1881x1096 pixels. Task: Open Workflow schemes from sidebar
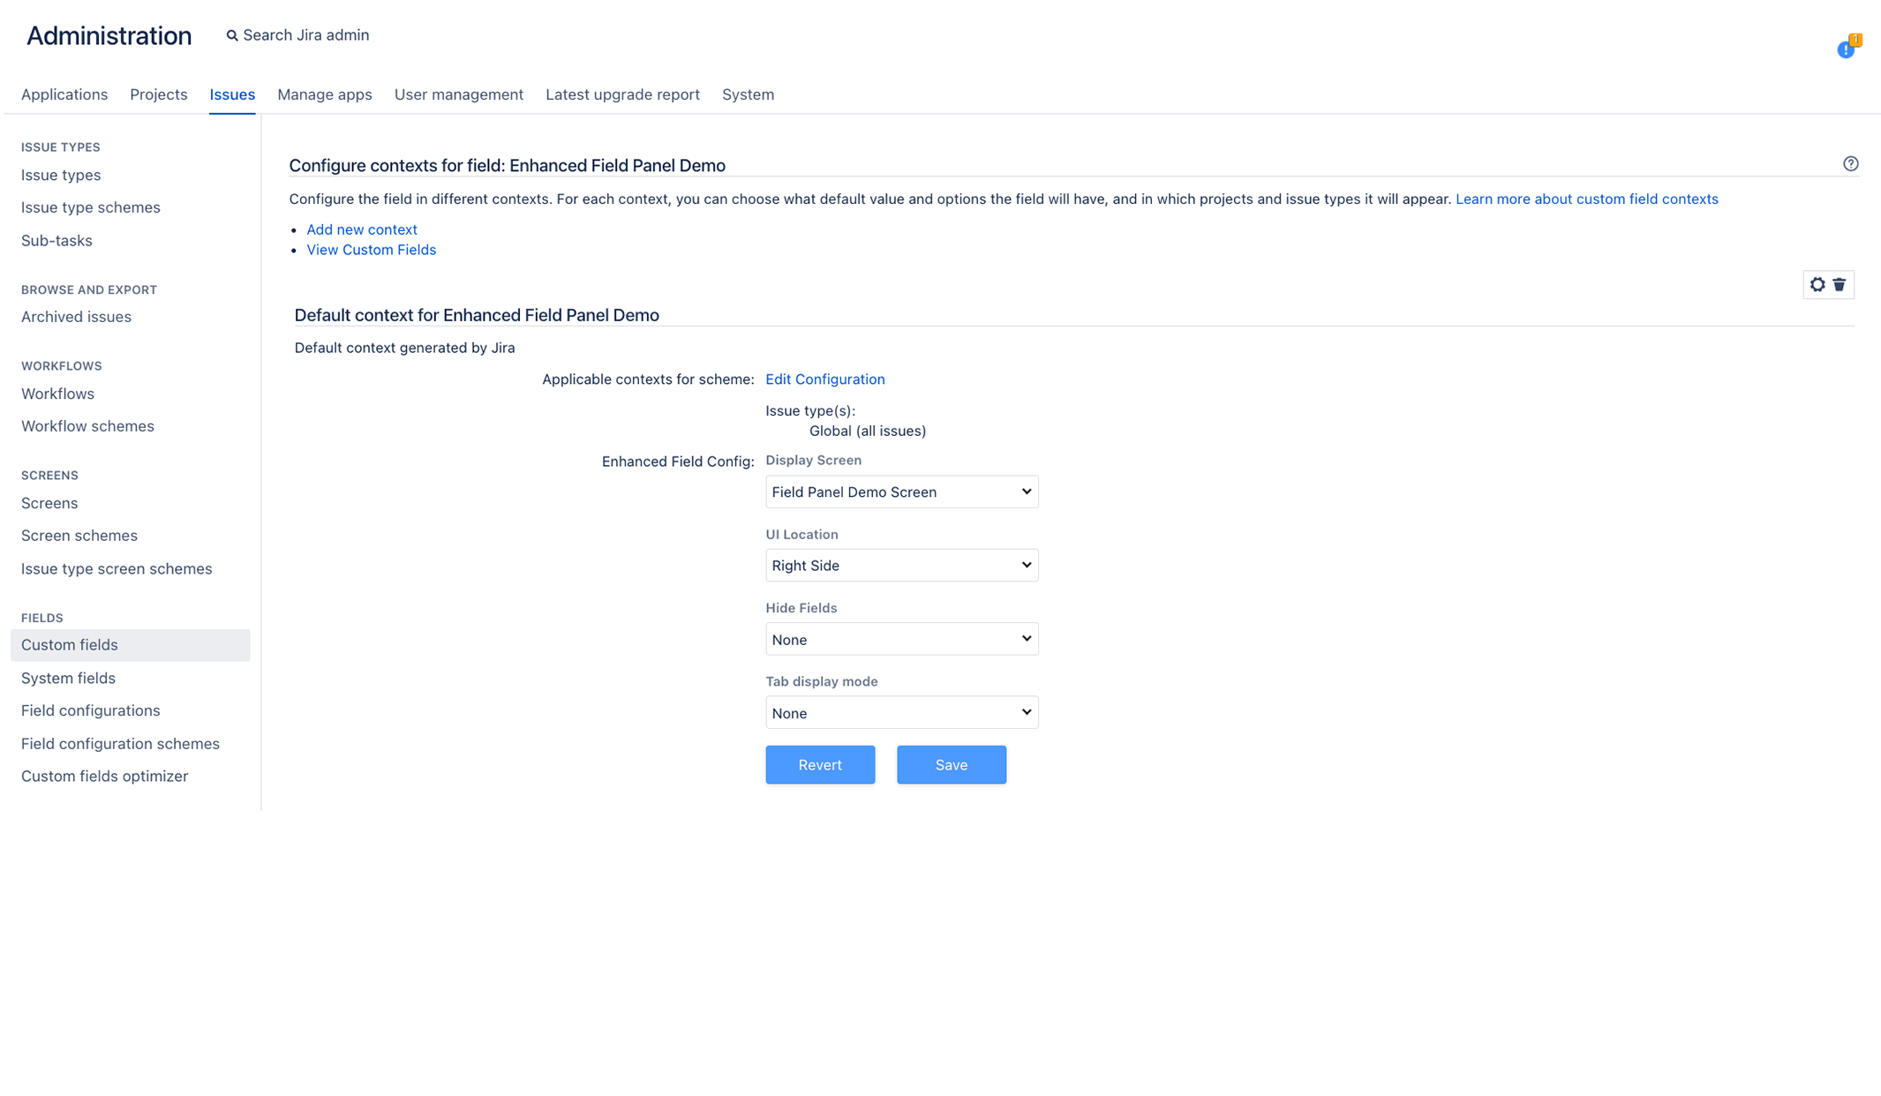click(87, 425)
